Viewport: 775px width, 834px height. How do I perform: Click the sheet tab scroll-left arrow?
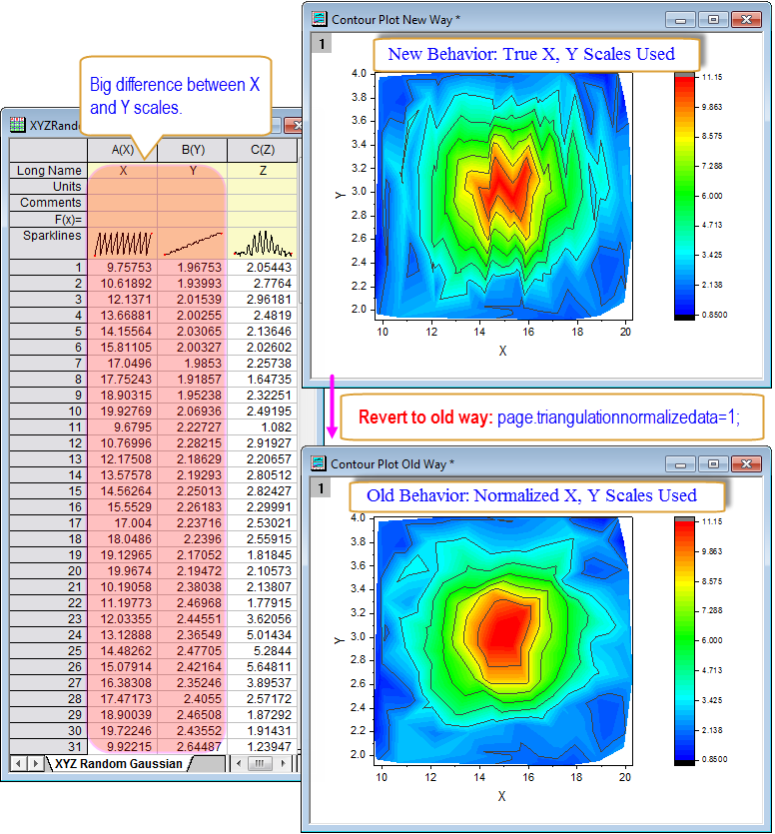coord(19,764)
